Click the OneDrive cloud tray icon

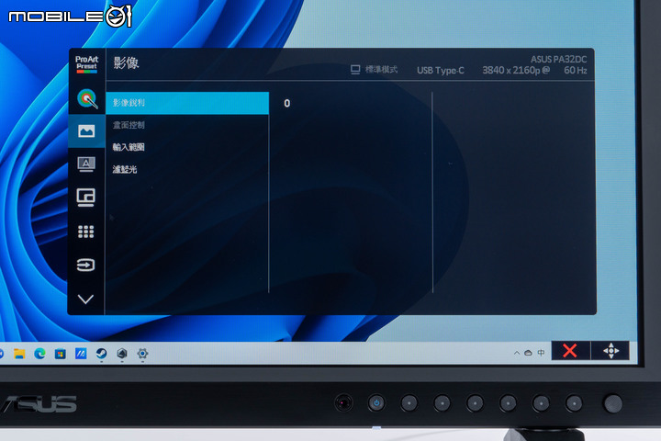click(x=528, y=353)
